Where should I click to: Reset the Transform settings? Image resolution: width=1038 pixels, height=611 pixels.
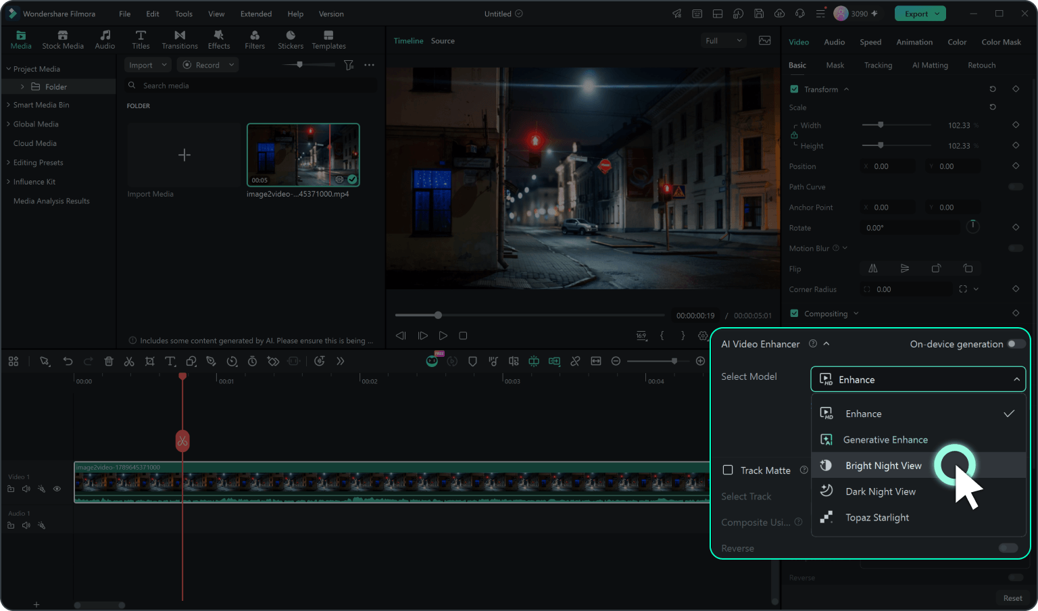tap(993, 89)
